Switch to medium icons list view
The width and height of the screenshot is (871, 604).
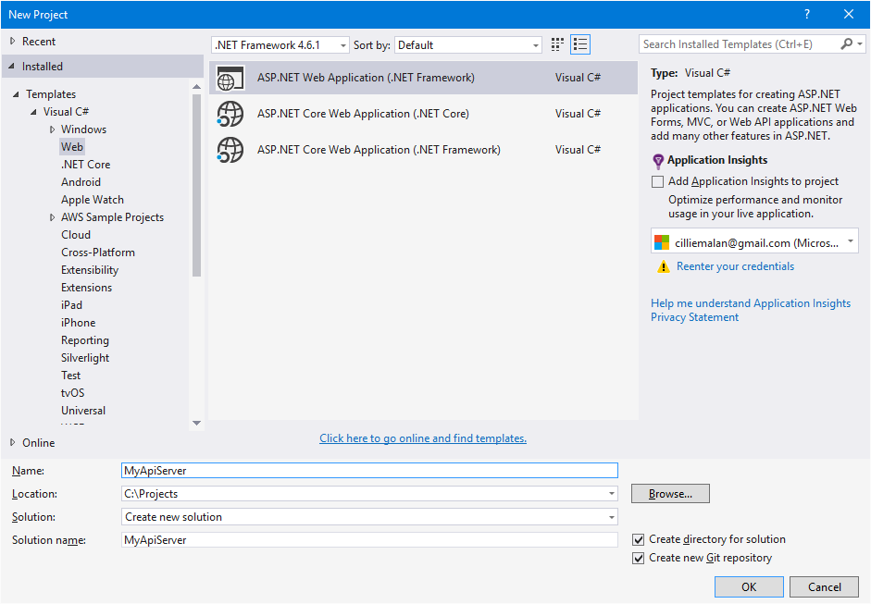580,44
